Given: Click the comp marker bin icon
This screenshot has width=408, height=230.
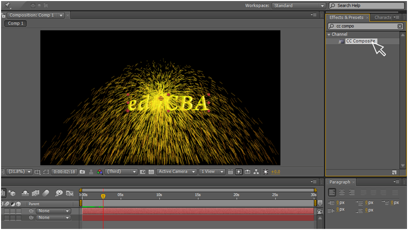Looking at the screenshot, I should [320, 202].
